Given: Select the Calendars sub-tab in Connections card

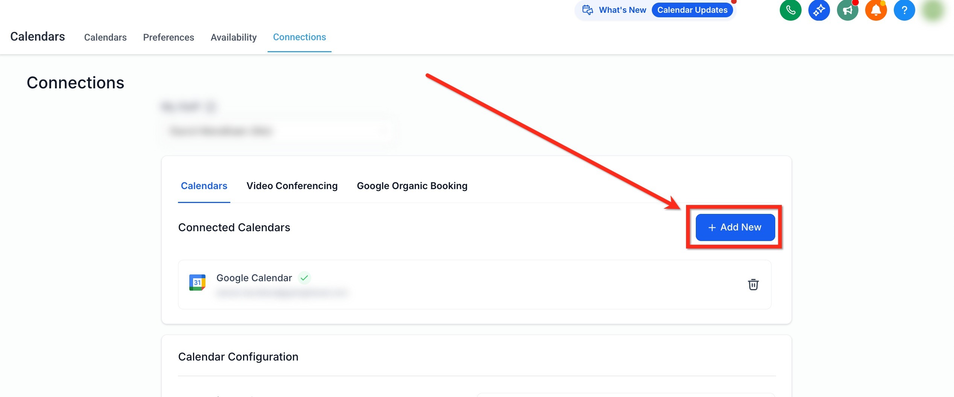Looking at the screenshot, I should click(x=204, y=186).
